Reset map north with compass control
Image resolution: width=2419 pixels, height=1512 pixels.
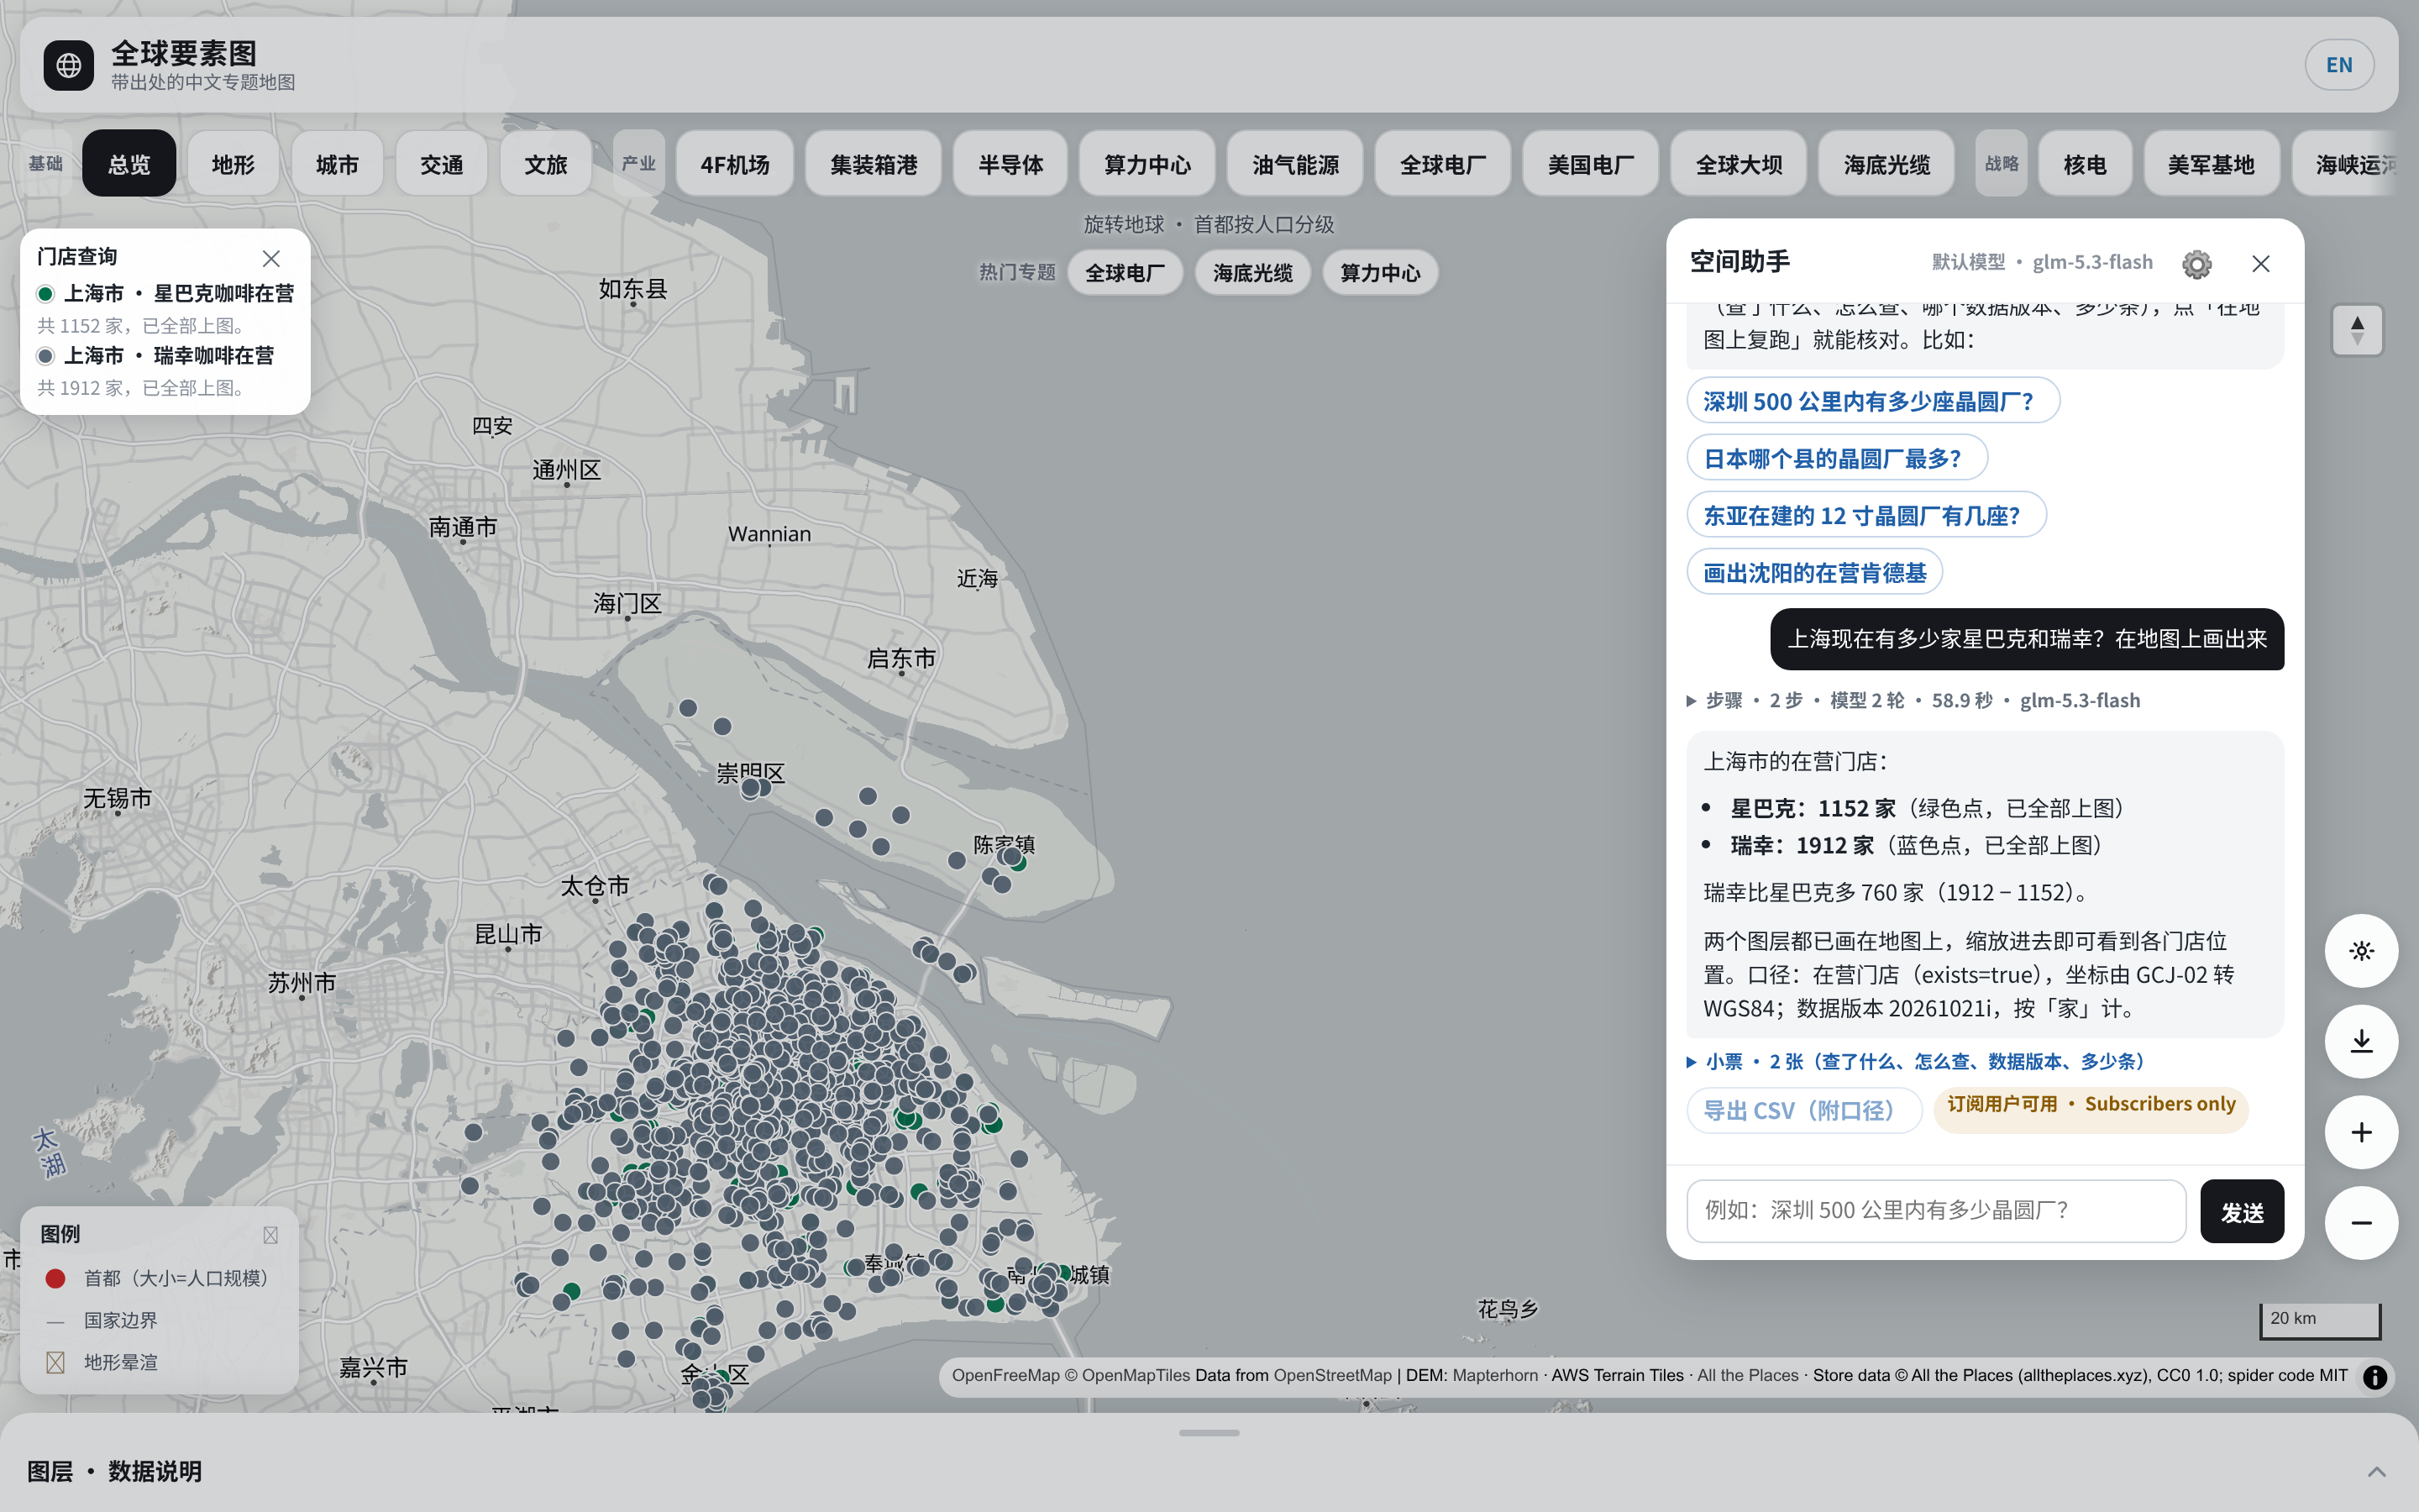coord(2357,330)
